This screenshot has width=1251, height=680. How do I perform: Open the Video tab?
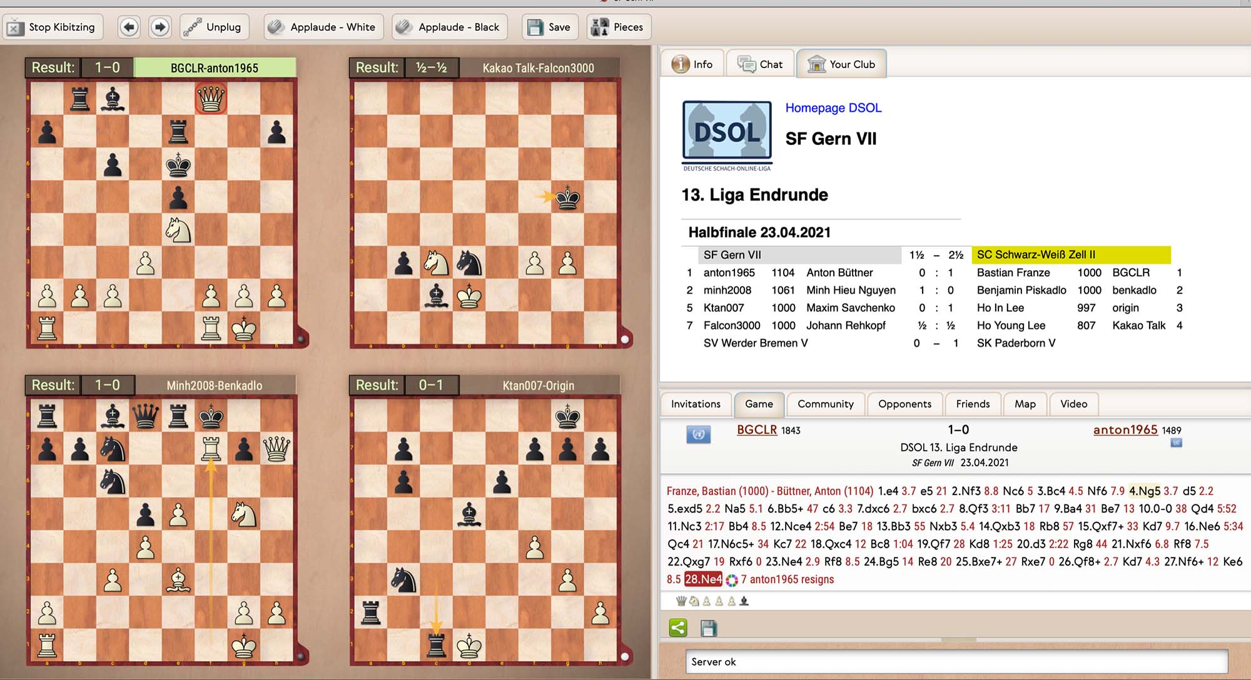[x=1073, y=404]
